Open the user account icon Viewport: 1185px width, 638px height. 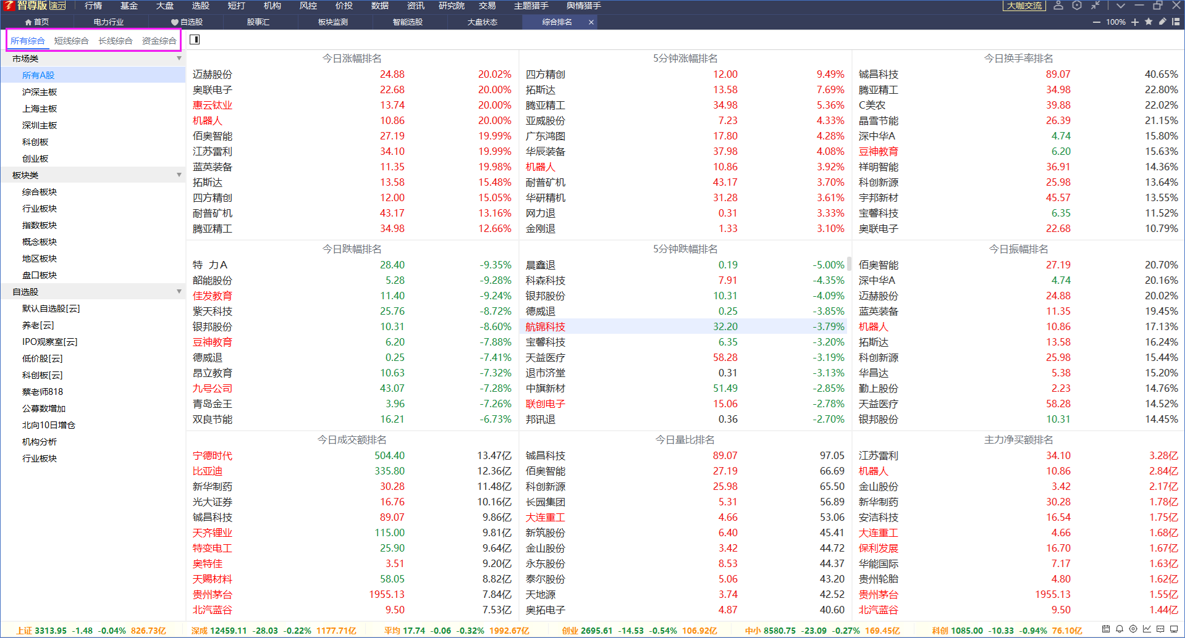(1058, 6)
